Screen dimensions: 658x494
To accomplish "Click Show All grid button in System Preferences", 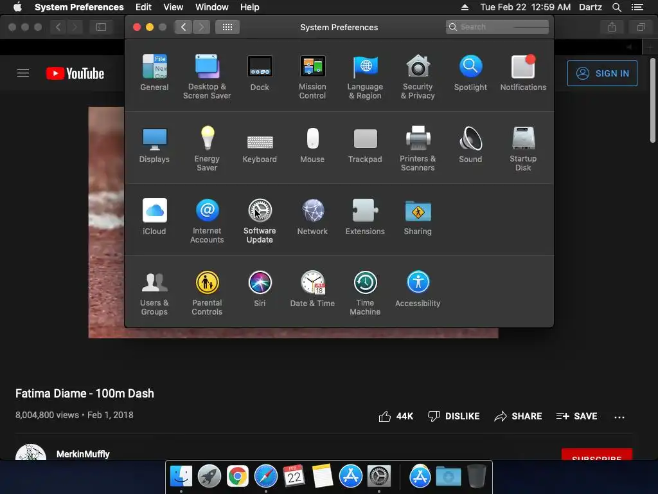I will point(227,27).
